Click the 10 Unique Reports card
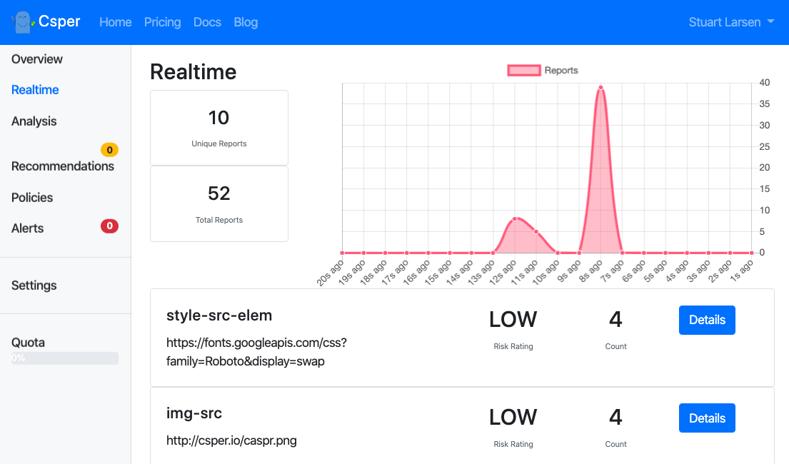 coord(219,128)
